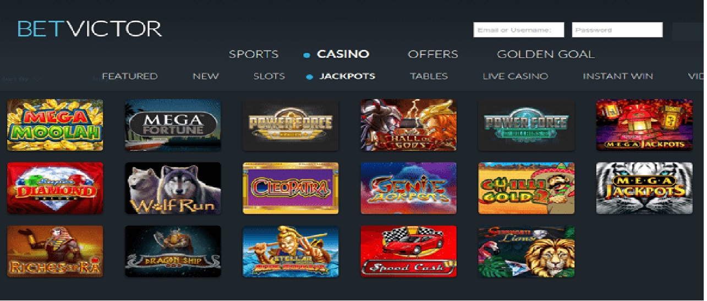The image size is (707, 301).
Task: Switch to the Sports section
Action: (254, 54)
